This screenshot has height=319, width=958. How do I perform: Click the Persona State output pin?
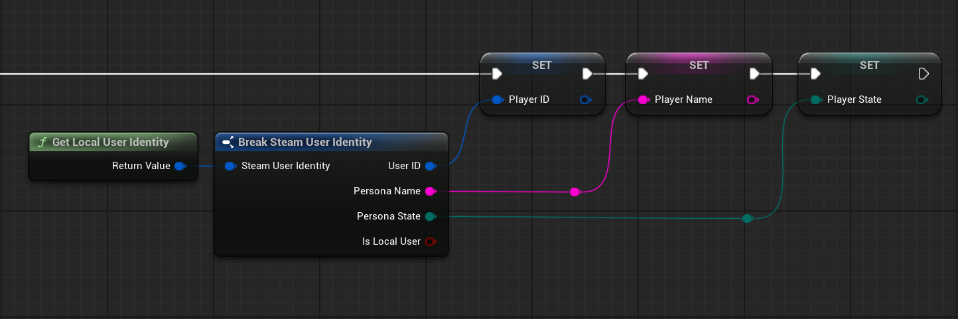pyautogui.click(x=430, y=216)
